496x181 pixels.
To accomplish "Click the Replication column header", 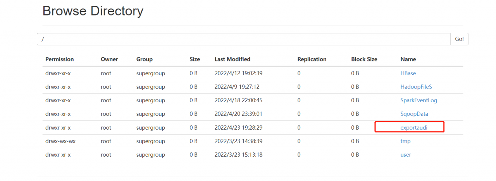I will click(x=312, y=59).
